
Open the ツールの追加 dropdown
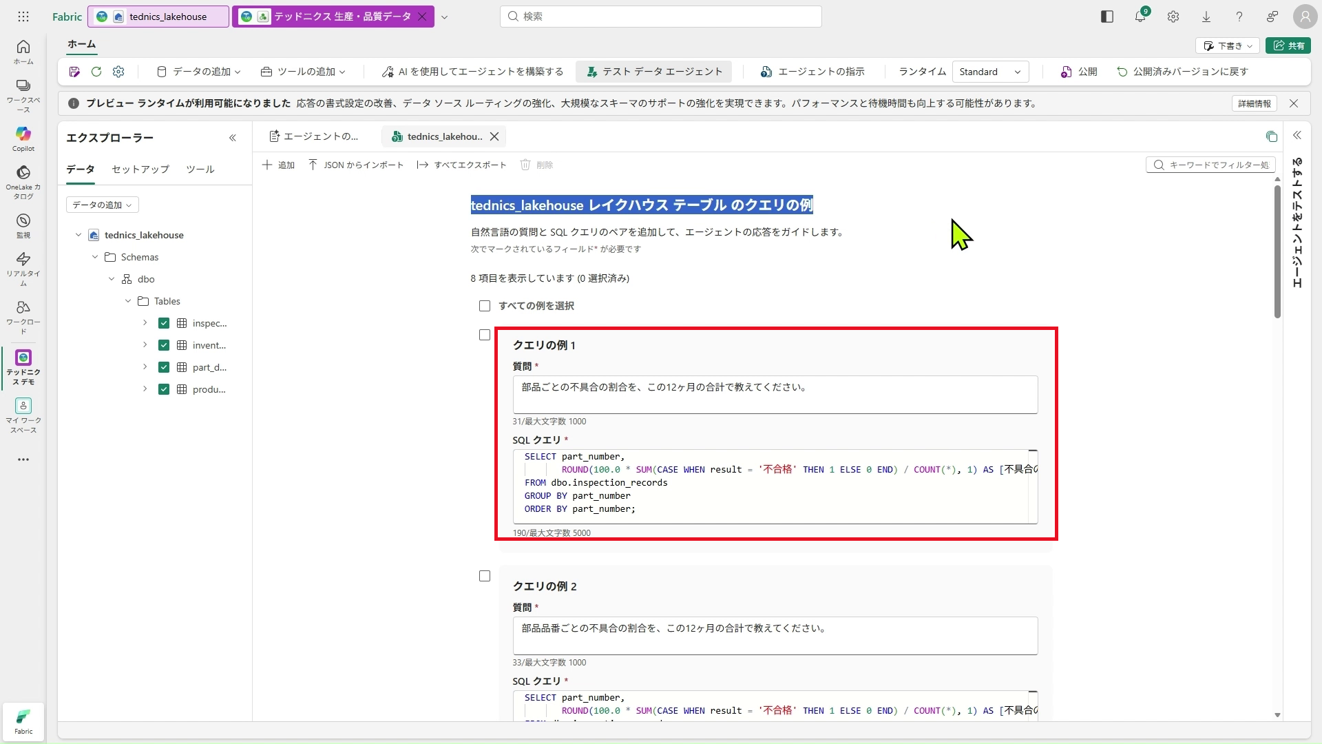pyautogui.click(x=304, y=72)
